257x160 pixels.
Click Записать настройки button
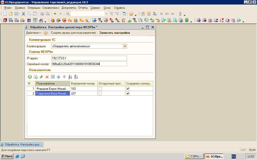tap(114, 33)
